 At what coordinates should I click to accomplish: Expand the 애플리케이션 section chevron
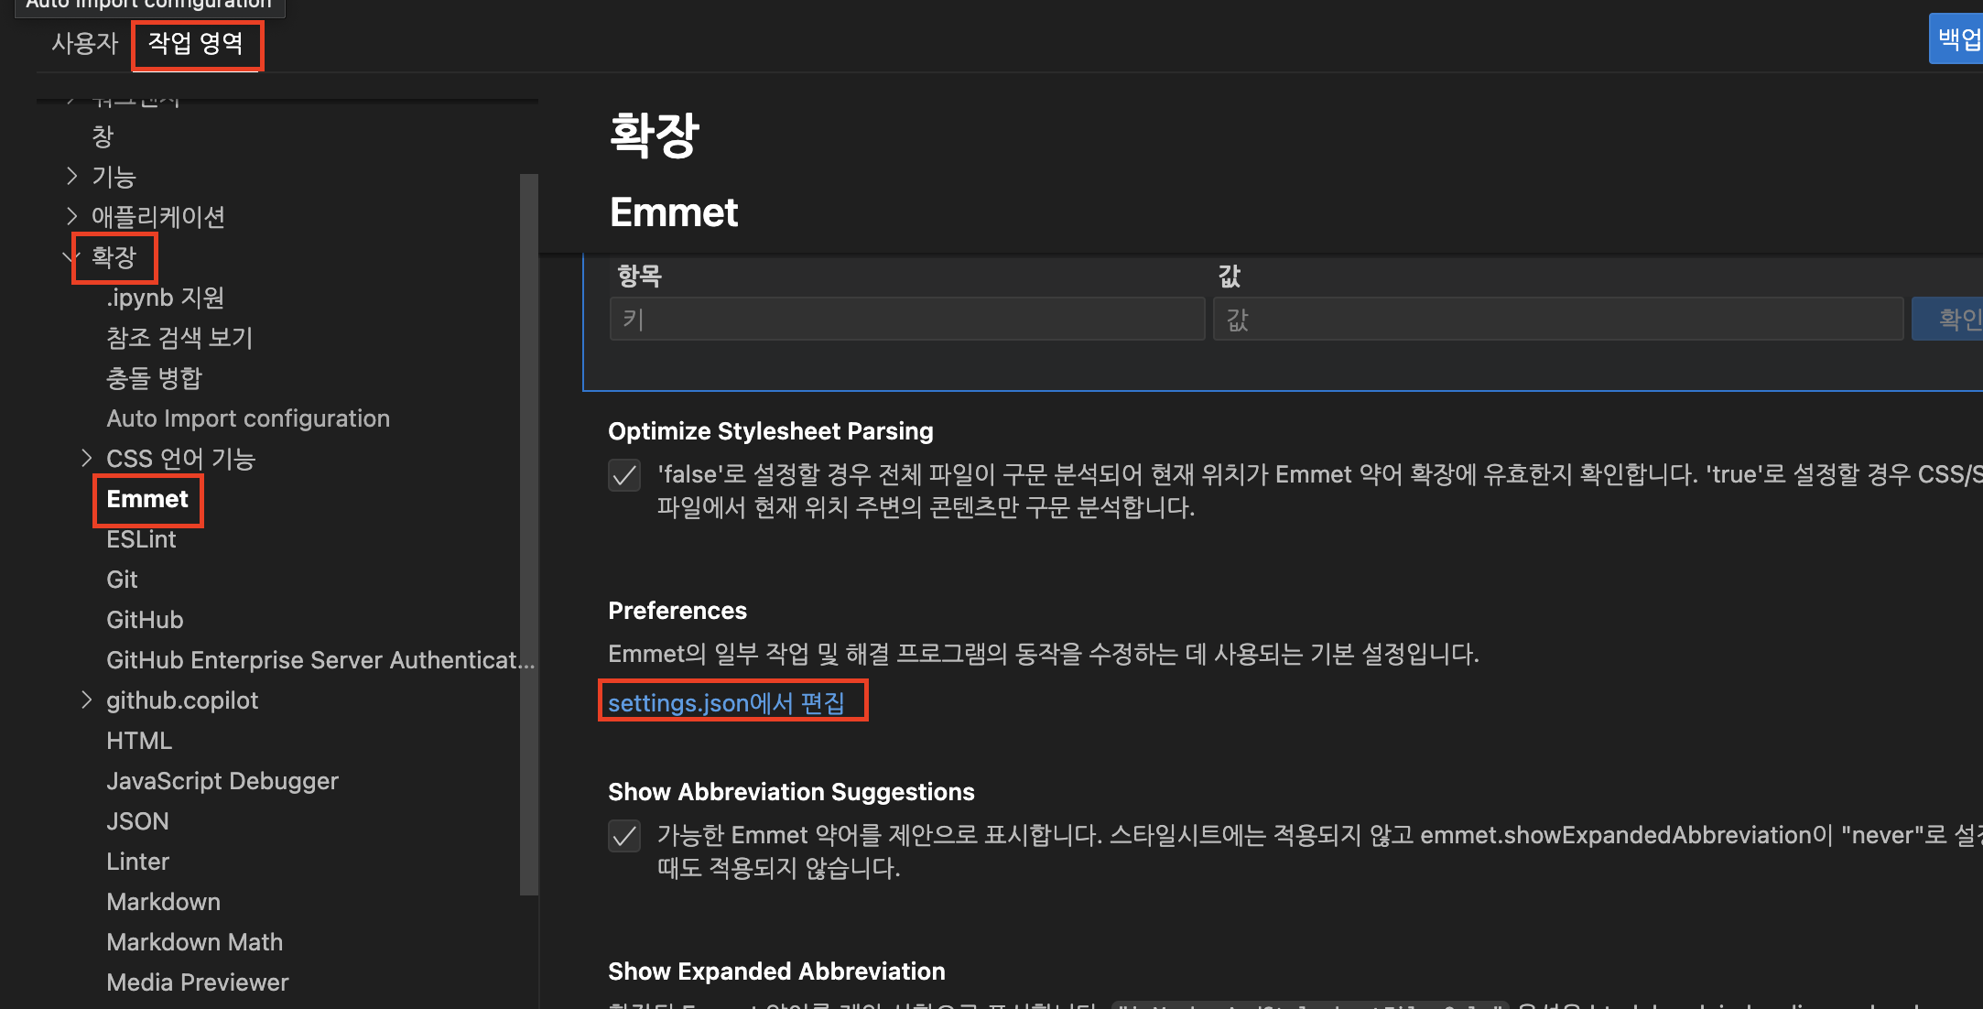pyautogui.click(x=72, y=216)
